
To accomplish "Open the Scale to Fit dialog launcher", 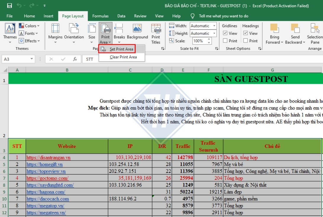I will tap(217, 49).
